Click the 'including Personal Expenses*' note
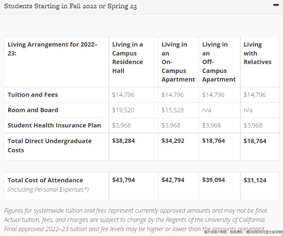The image size is (283, 236). point(48,189)
